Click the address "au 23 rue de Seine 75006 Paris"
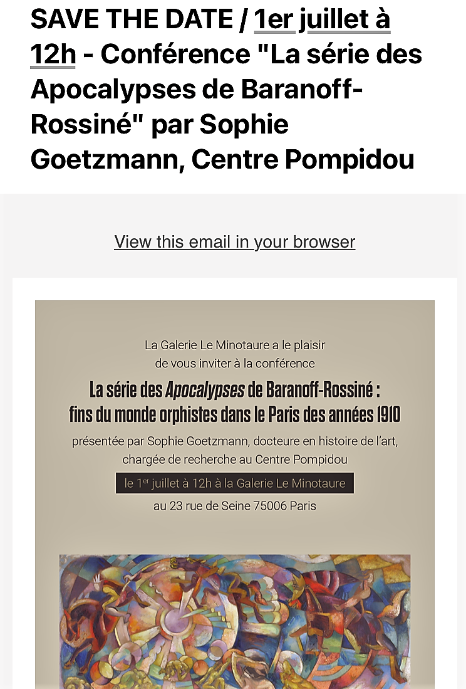Screen dimensions: 466x689 pyautogui.click(x=234, y=506)
